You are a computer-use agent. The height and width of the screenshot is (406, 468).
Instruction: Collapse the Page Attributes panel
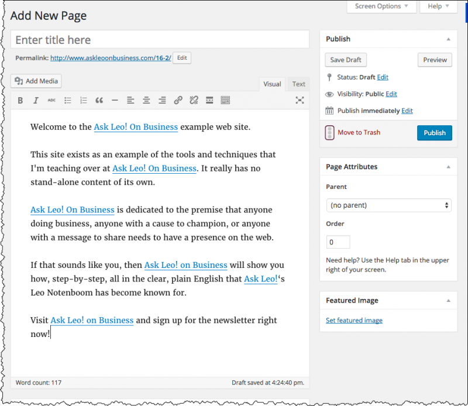(x=448, y=167)
